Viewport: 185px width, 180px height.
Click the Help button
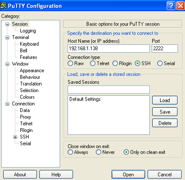[56, 174]
